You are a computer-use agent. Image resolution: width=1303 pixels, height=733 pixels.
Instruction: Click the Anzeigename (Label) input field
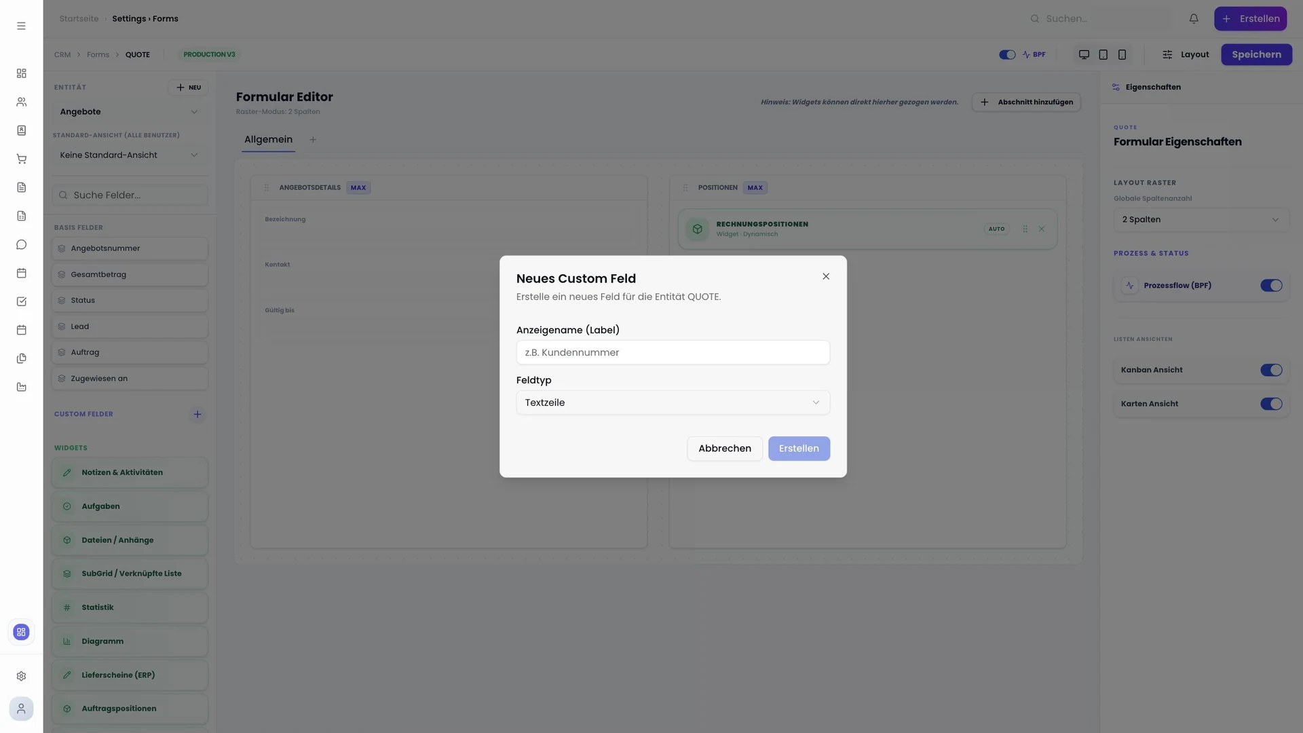coord(673,352)
